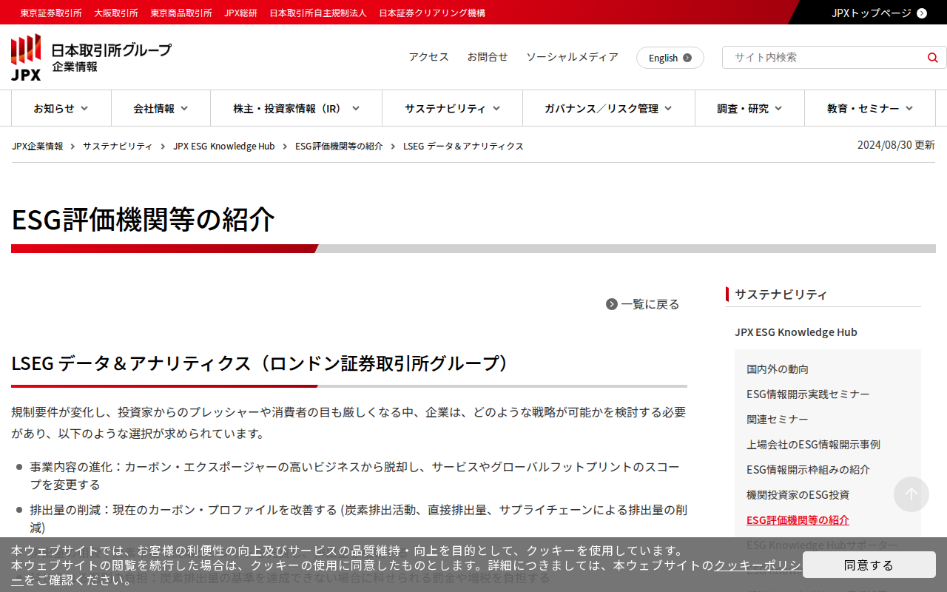Open 国内外の動向 in sidebar
The height and width of the screenshot is (592, 947).
tap(778, 369)
